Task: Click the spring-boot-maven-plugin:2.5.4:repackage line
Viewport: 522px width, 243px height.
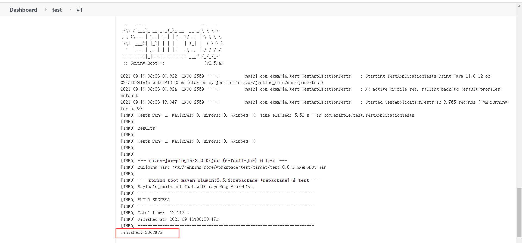Action: pyautogui.click(x=220, y=180)
